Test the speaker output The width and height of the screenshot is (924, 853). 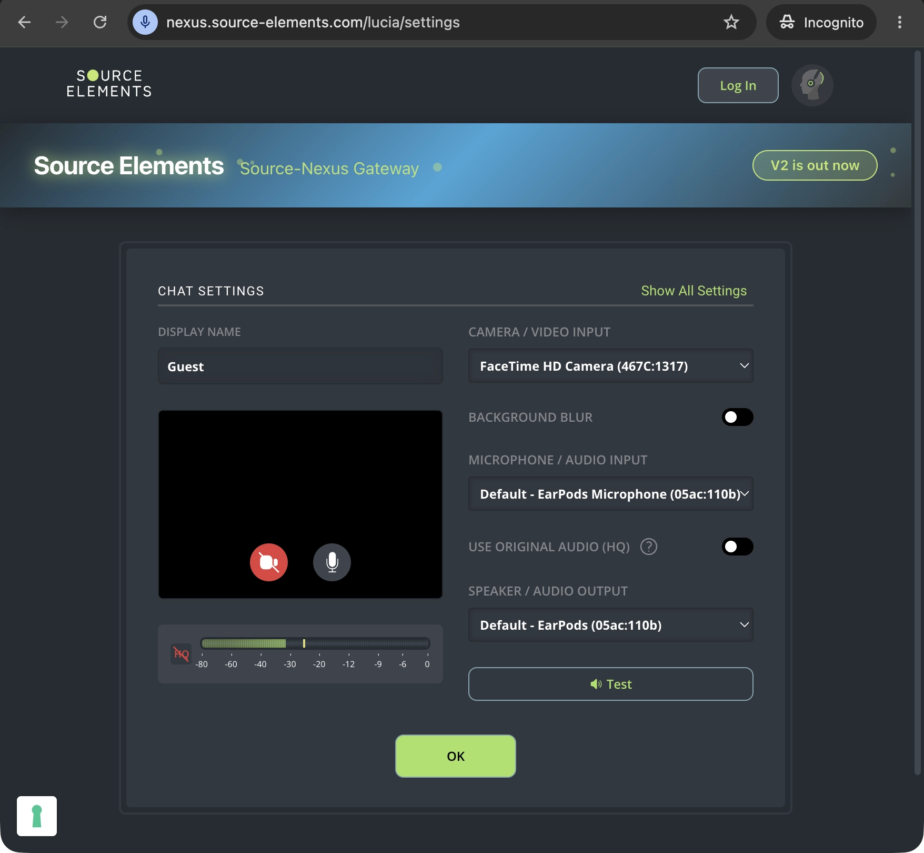pos(610,684)
